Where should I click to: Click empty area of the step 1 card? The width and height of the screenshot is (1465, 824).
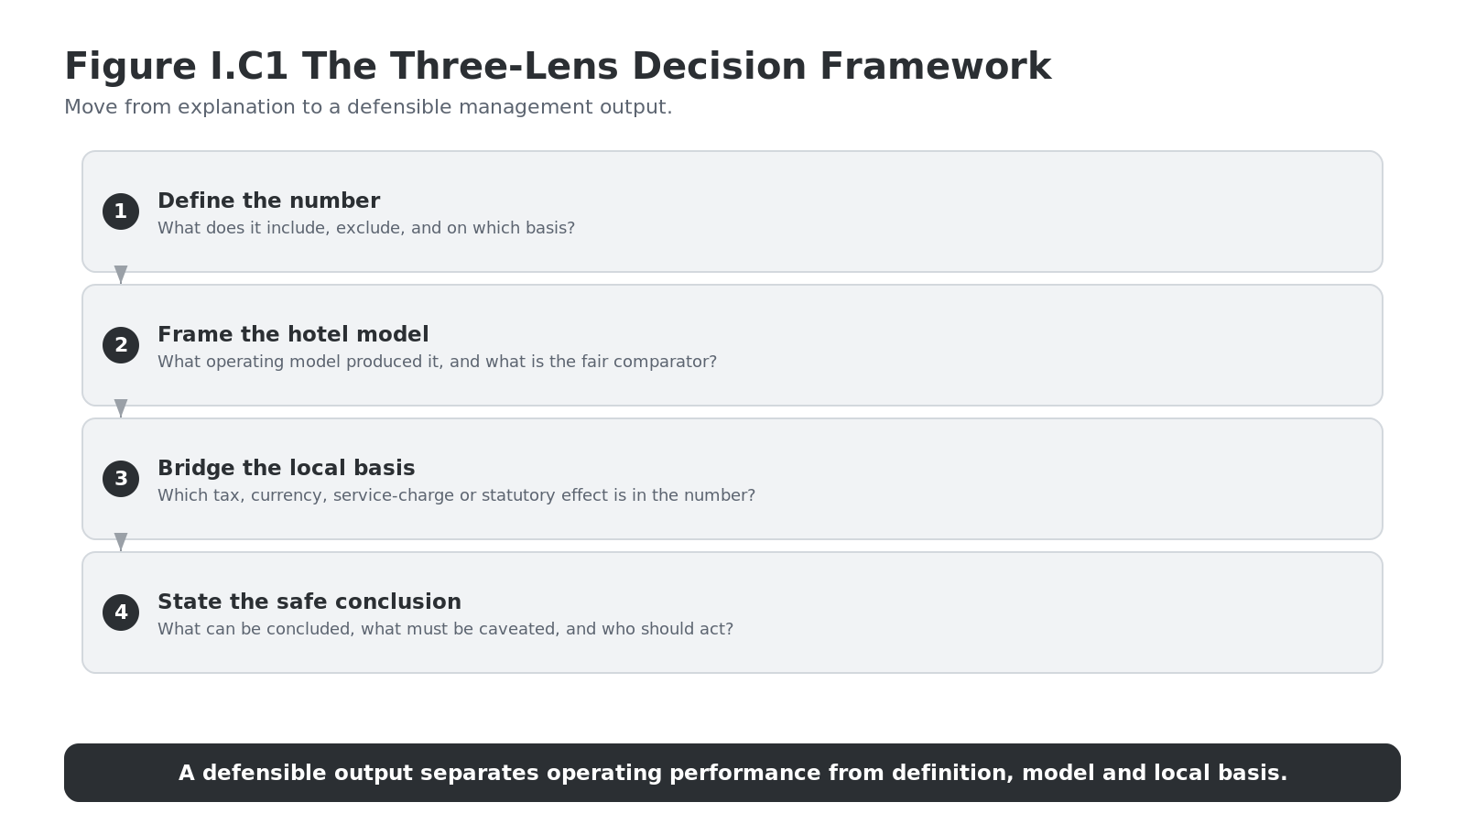[x=1007, y=211]
